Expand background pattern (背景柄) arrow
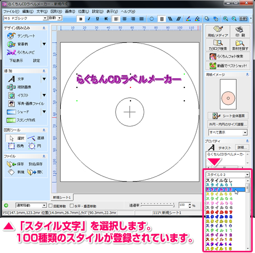 [x=44, y=44]
